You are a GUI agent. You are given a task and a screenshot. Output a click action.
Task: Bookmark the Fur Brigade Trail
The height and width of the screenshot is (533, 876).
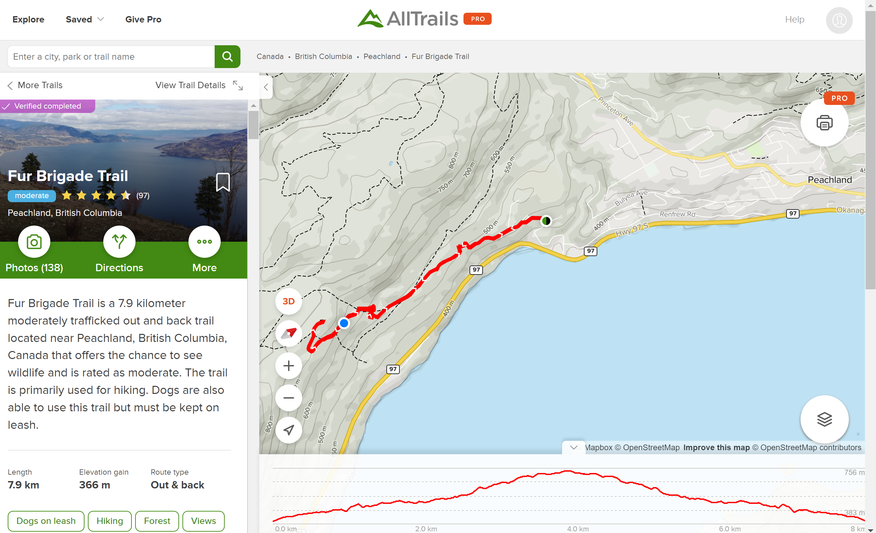click(223, 182)
